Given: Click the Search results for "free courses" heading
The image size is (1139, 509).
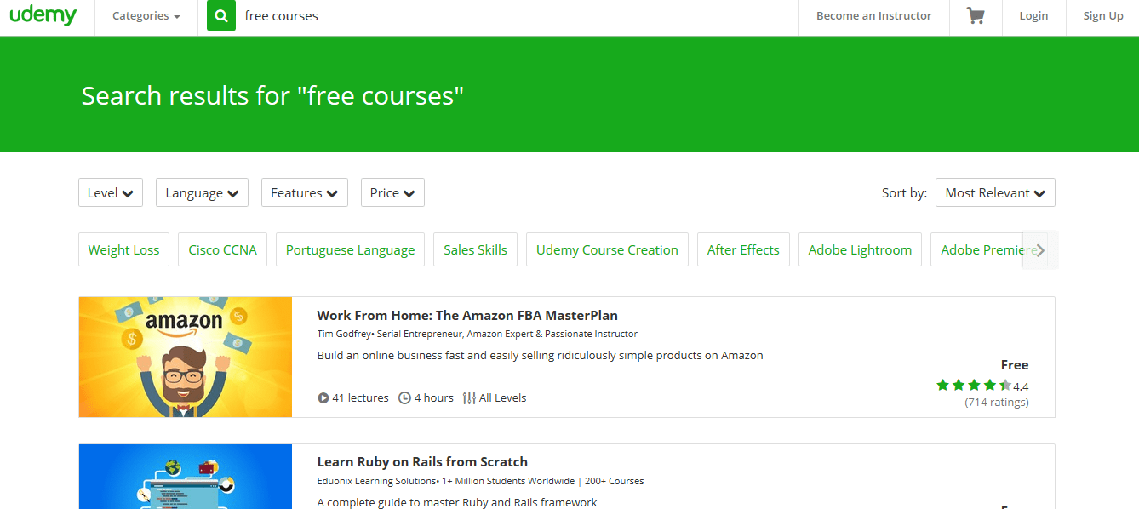Looking at the screenshot, I should 272,95.
